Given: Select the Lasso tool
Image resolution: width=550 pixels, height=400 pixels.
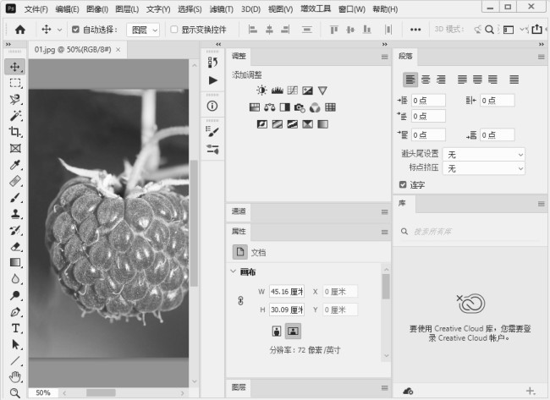Looking at the screenshot, I should tap(14, 100).
